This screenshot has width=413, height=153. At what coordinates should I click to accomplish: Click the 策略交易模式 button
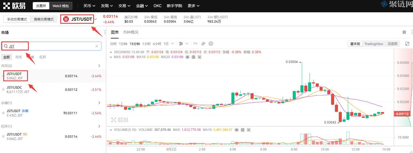click(44, 19)
